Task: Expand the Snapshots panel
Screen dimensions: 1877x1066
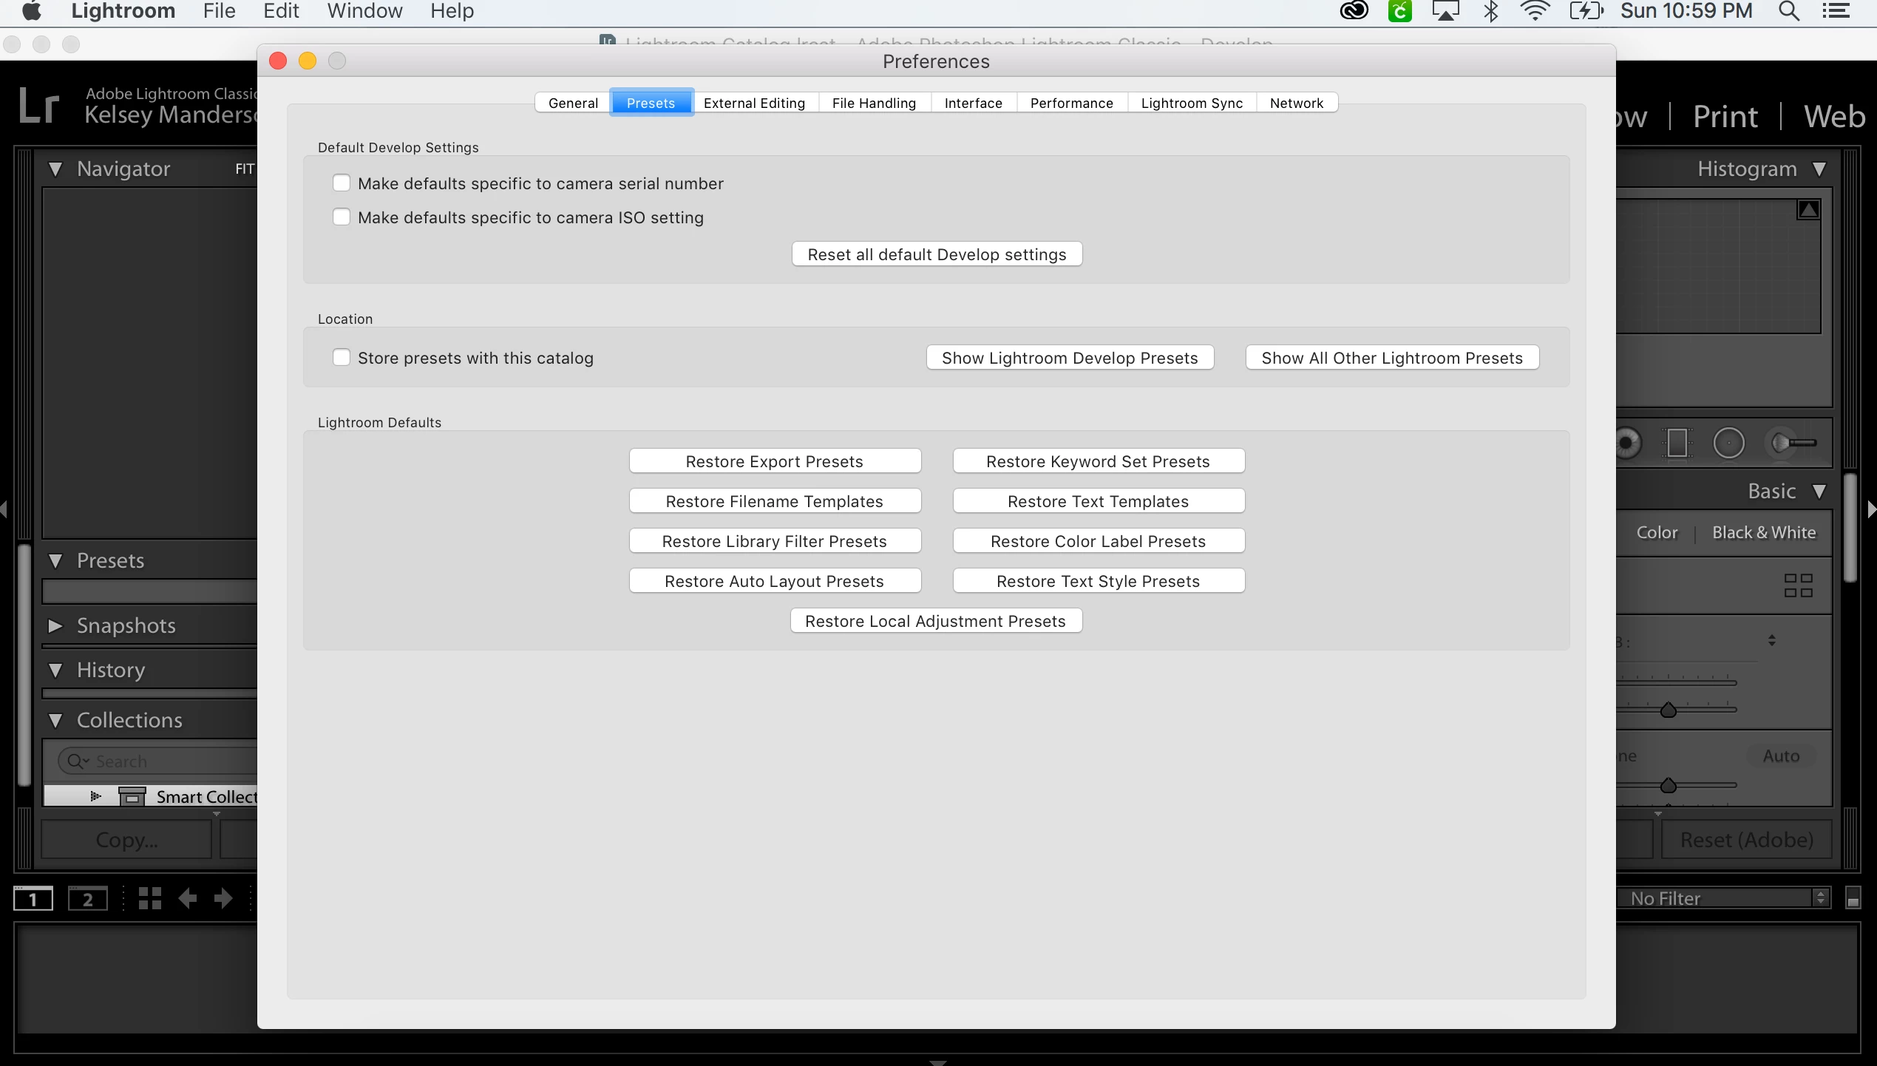Action: click(55, 625)
